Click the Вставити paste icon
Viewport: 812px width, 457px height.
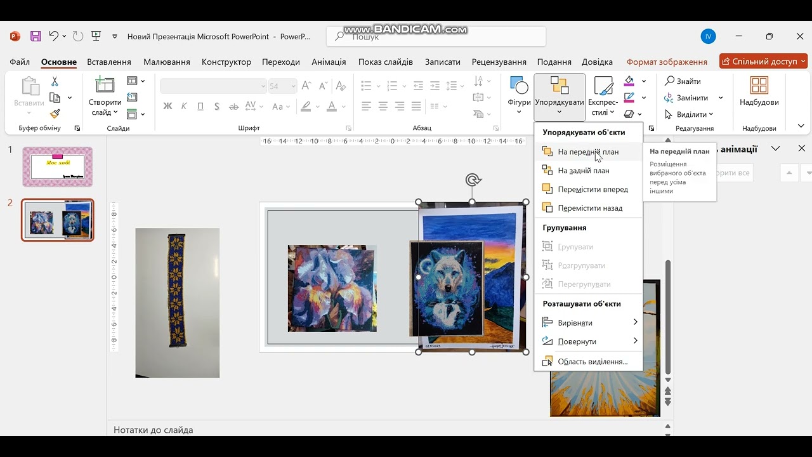29,86
